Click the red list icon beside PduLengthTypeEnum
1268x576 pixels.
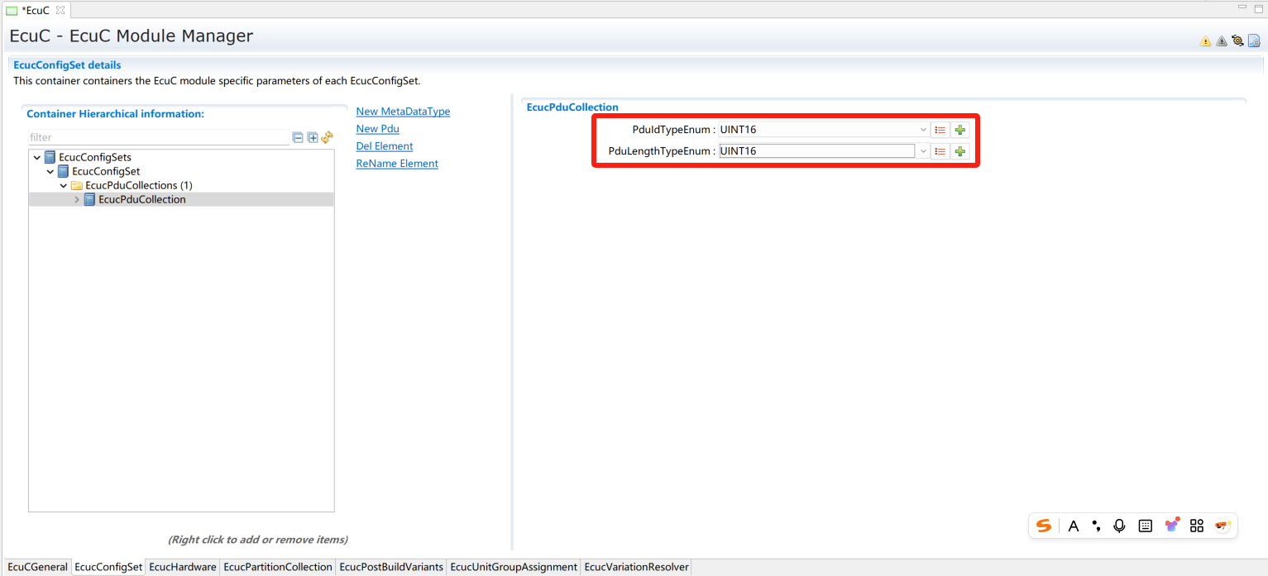940,151
